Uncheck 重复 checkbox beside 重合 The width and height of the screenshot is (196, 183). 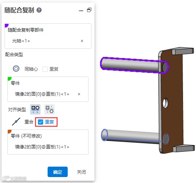coord(41,122)
